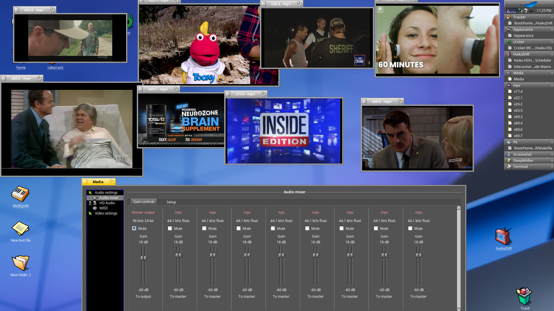This screenshot has width=554, height=311.
Task: Switch to Cricket IRC window in Deskbar
Action: (x=529, y=48)
